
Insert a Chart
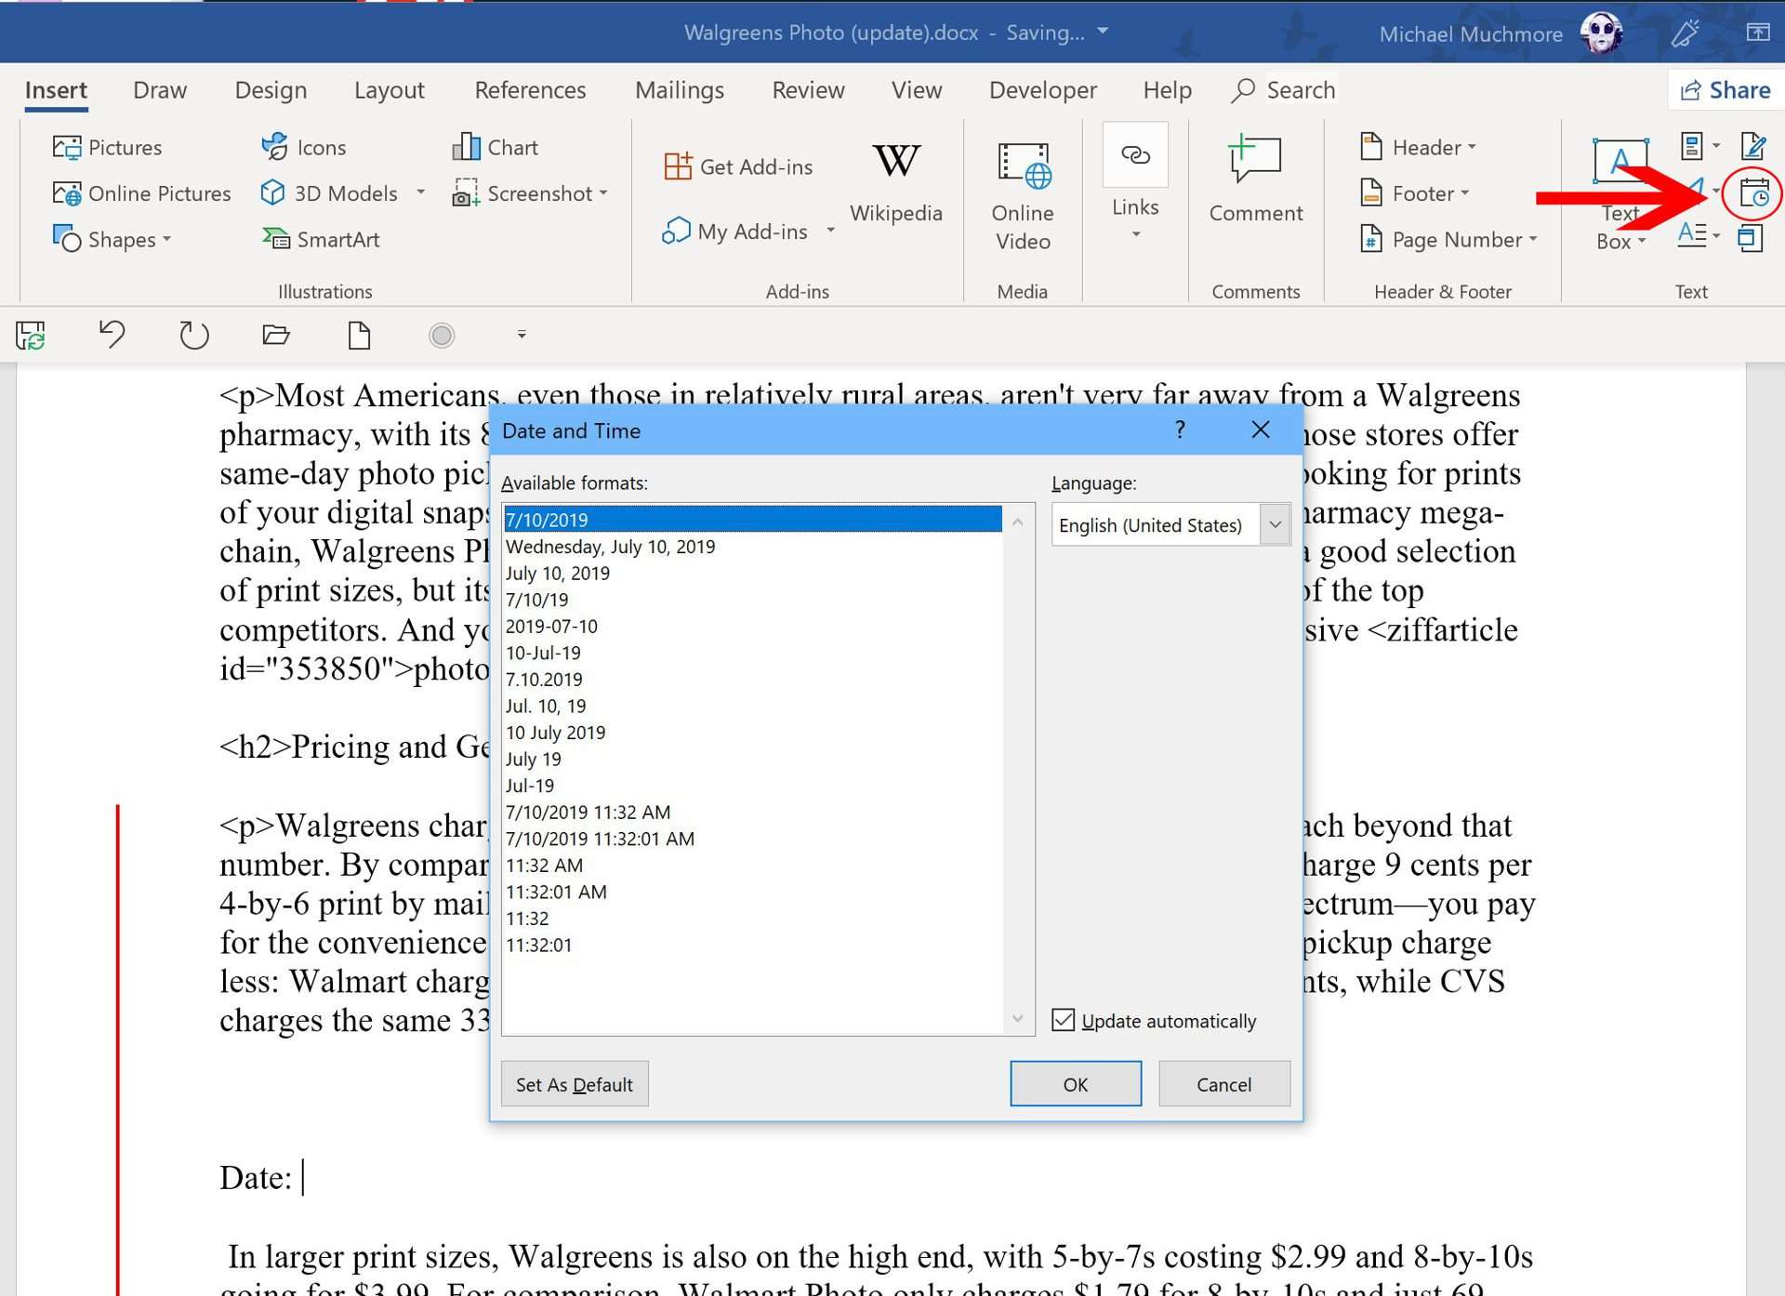click(495, 147)
